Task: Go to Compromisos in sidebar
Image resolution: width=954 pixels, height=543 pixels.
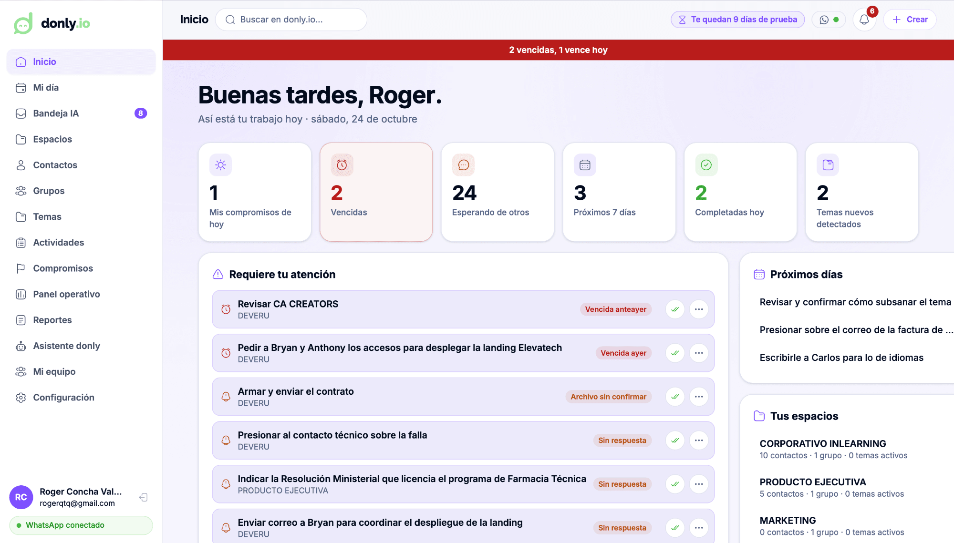Action: [x=81, y=268]
